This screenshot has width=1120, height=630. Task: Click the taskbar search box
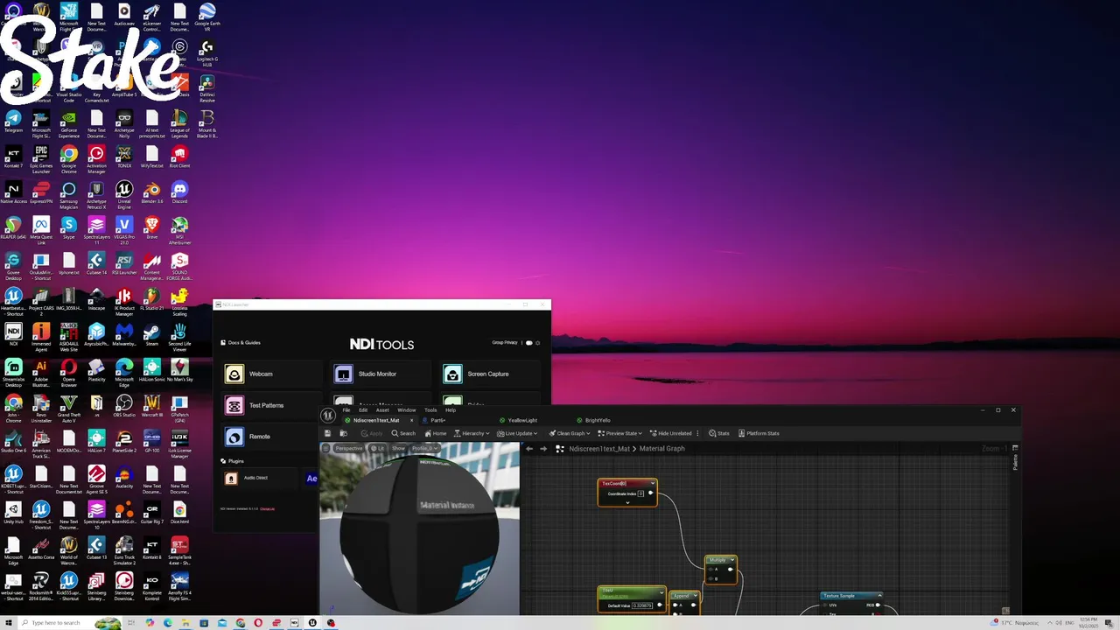[70, 623]
